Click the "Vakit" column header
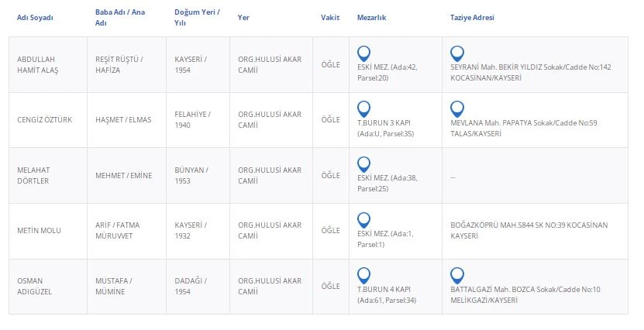644x330 pixels. pyautogui.click(x=330, y=18)
